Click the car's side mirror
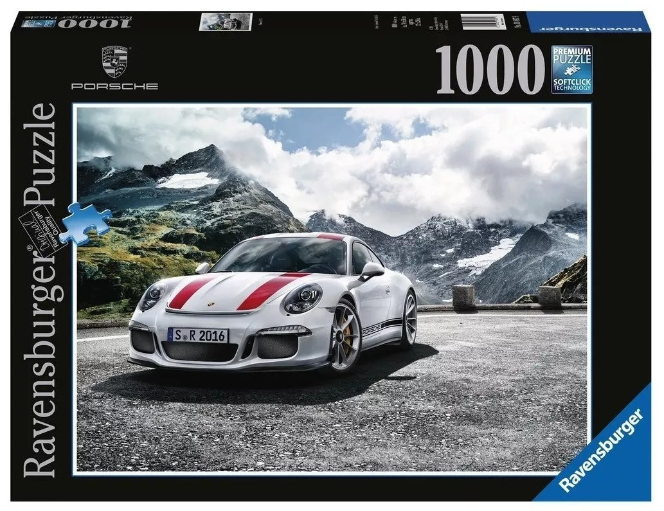664x511 pixels. (x=372, y=270)
